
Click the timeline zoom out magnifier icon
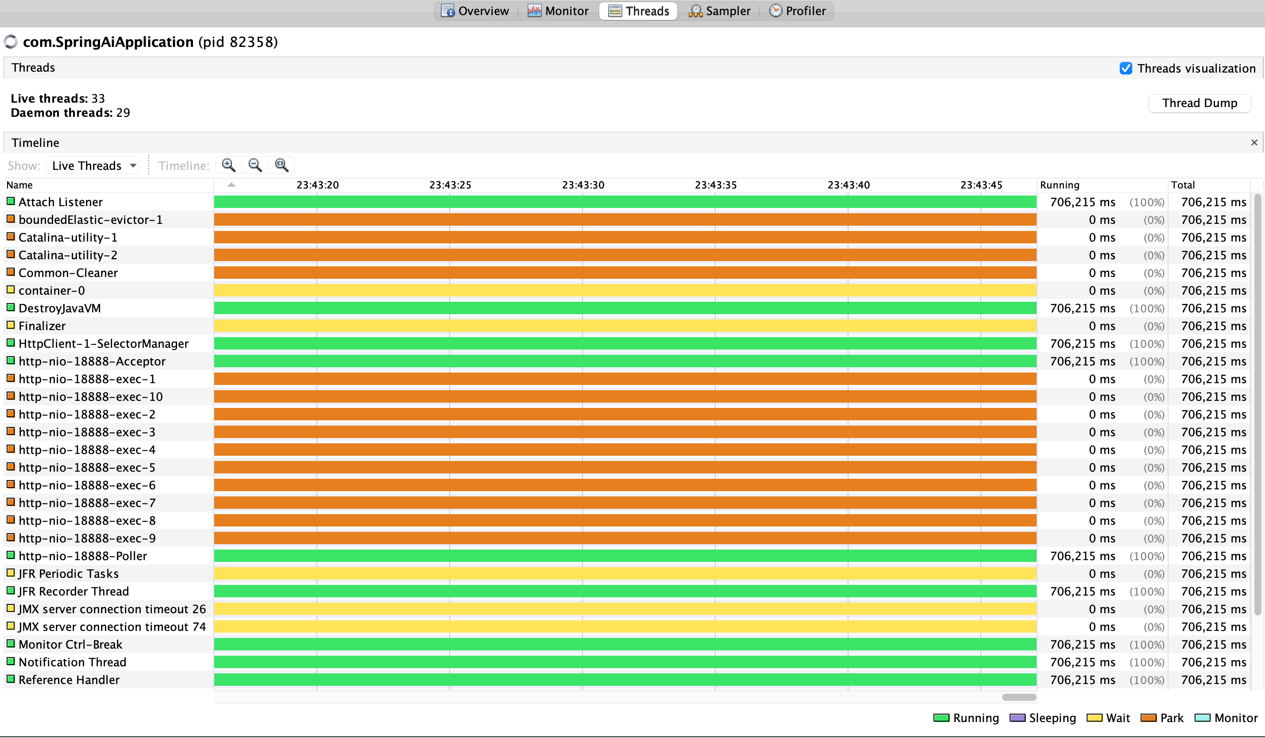coord(255,165)
